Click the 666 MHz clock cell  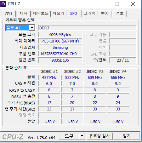click(x=118, y=78)
